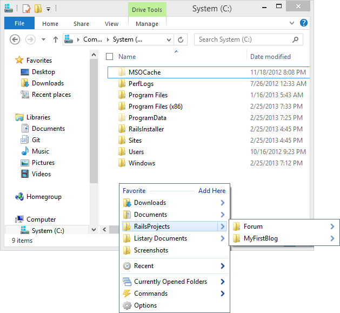The height and width of the screenshot is (313, 340).
Task: Expand the ribbon with the chevron
Action: point(292,23)
